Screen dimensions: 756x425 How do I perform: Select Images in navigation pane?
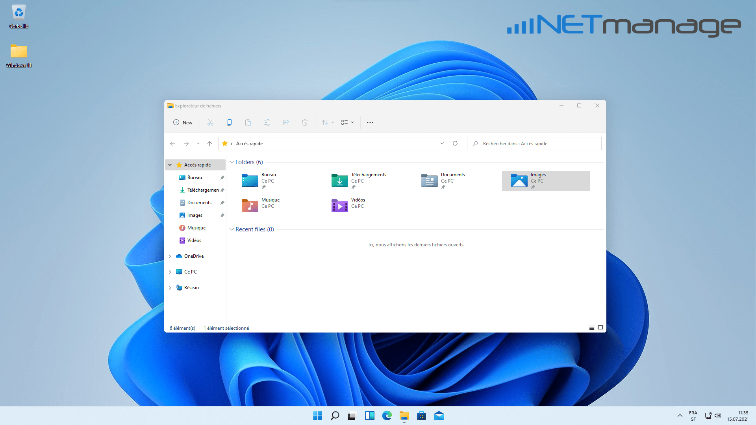click(195, 215)
